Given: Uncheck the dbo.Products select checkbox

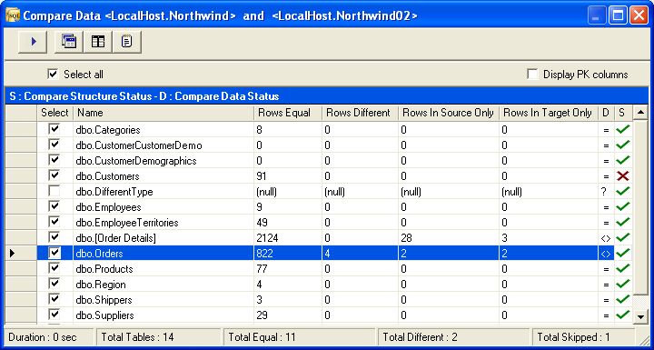Looking at the screenshot, I should tap(54, 268).
